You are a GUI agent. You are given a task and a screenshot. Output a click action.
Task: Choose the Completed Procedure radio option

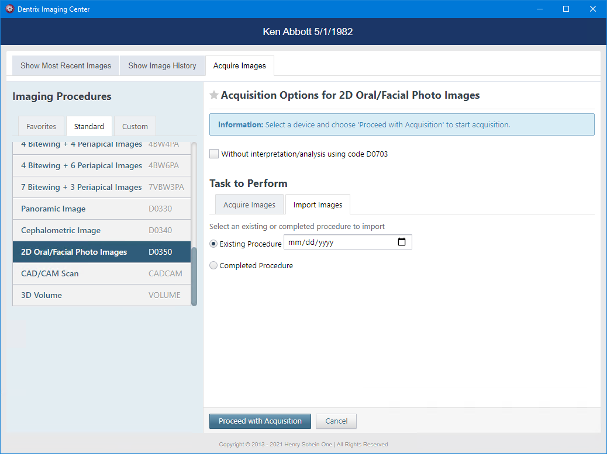point(214,265)
